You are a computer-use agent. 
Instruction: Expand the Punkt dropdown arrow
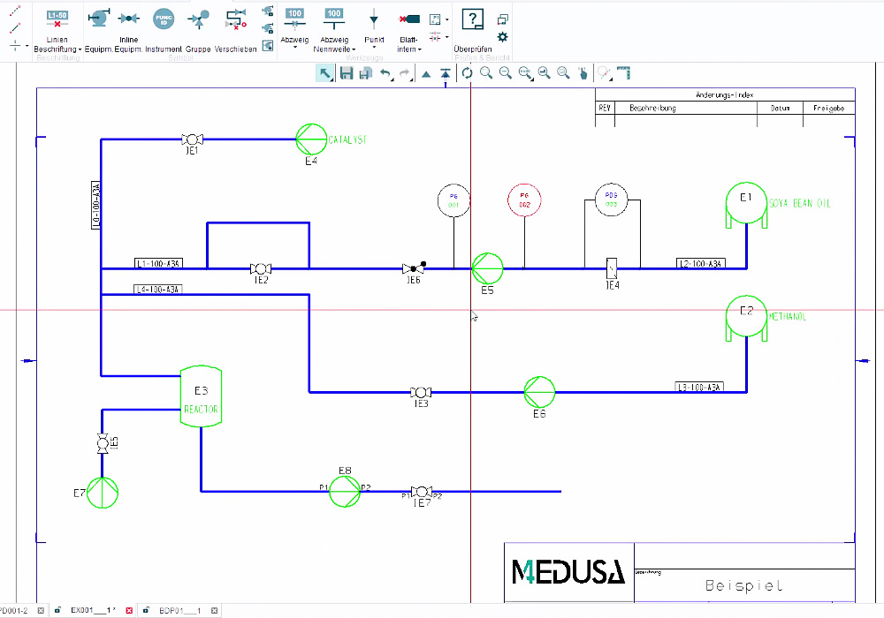(x=374, y=48)
